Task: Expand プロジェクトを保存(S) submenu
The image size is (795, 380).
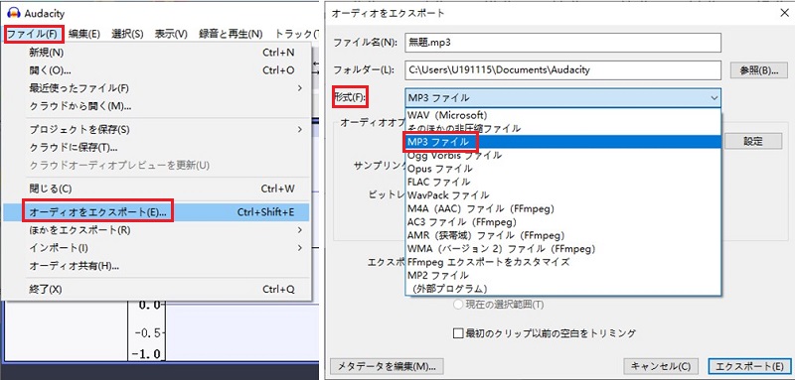Action: click(156, 130)
